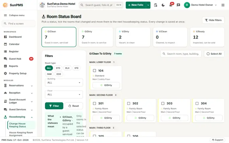
Task: Click the Housekeeping broom icon
Action: [5, 117]
